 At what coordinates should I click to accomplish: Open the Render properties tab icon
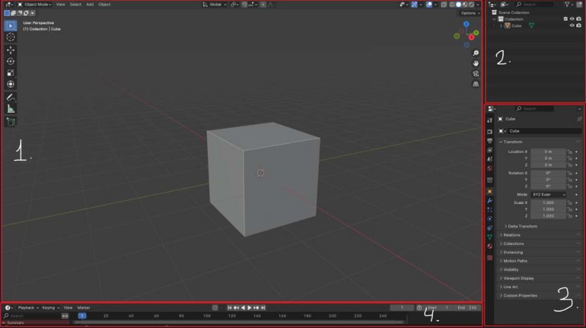(x=490, y=131)
